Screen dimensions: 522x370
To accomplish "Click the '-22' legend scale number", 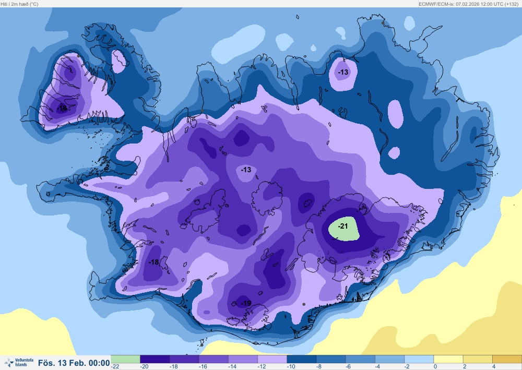I will point(115,366).
